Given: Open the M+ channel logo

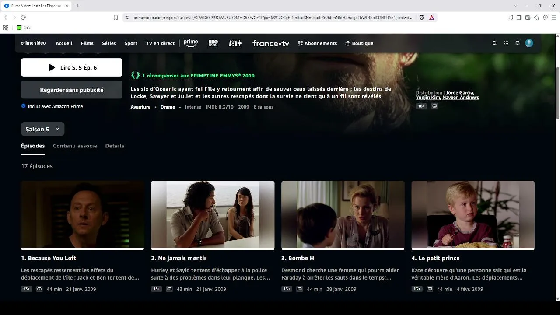Looking at the screenshot, I should [x=235, y=43].
